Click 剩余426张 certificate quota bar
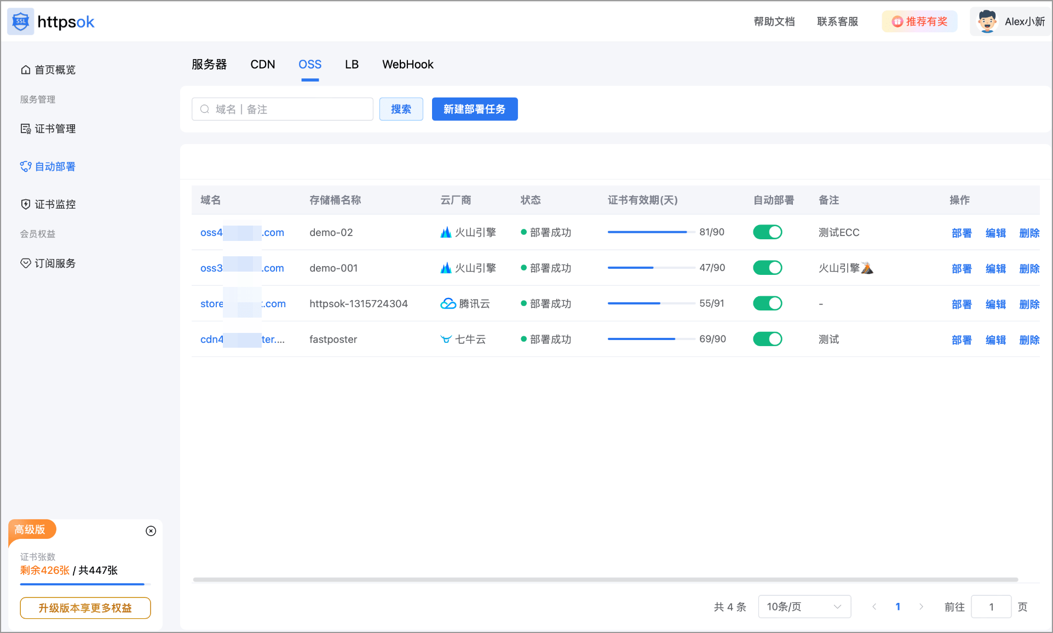The height and width of the screenshot is (633, 1053). click(x=85, y=584)
